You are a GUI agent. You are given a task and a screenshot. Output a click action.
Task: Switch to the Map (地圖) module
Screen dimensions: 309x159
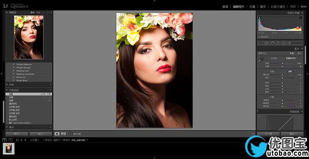[x=252, y=7]
